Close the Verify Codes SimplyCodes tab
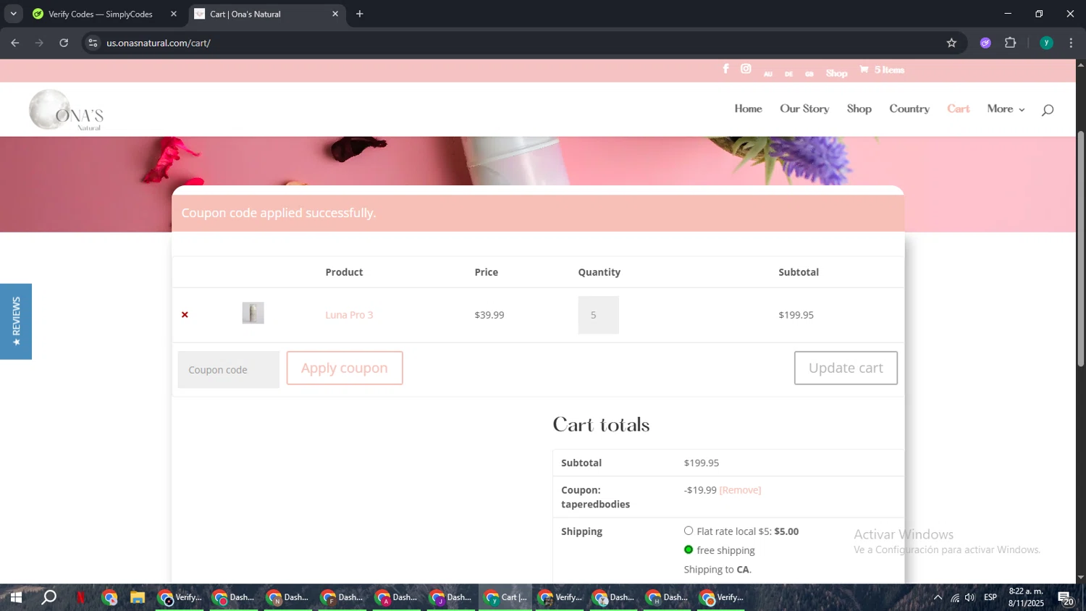Viewport: 1086px width, 611px height. click(174, 14)
